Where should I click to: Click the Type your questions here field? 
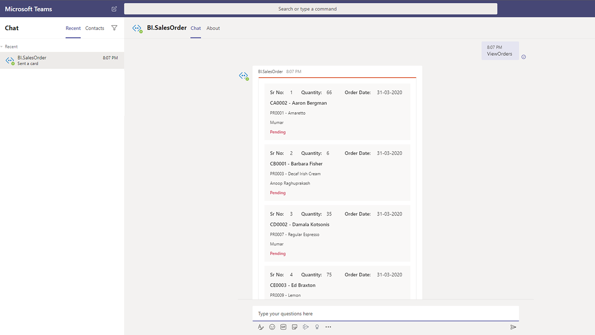386,314
